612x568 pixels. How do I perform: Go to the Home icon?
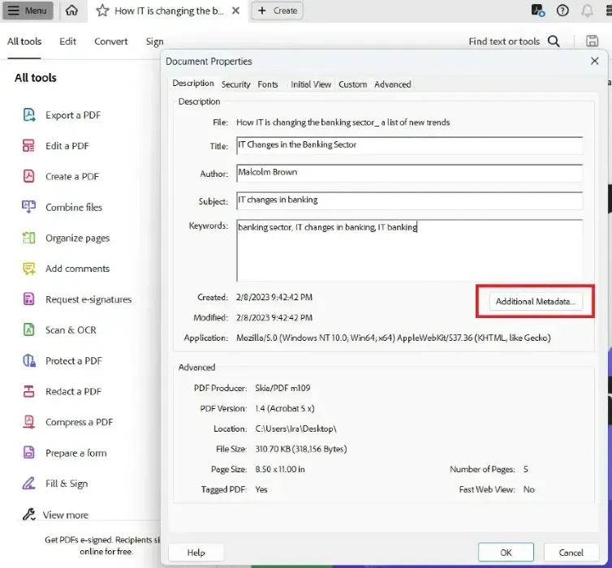[71, 11]
